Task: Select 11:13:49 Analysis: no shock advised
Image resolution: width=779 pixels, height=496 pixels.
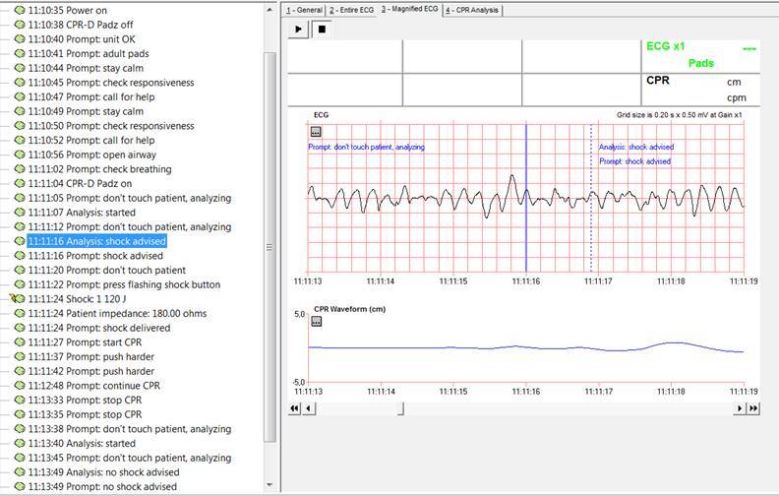Action: coord(103,471)
